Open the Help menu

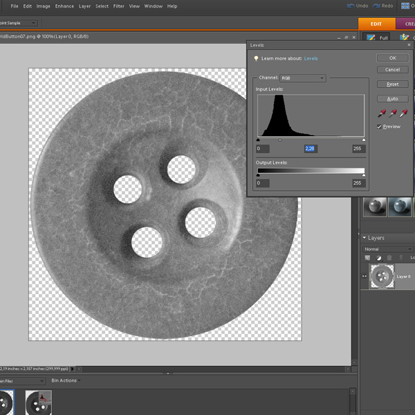click(x=172, y=6)
